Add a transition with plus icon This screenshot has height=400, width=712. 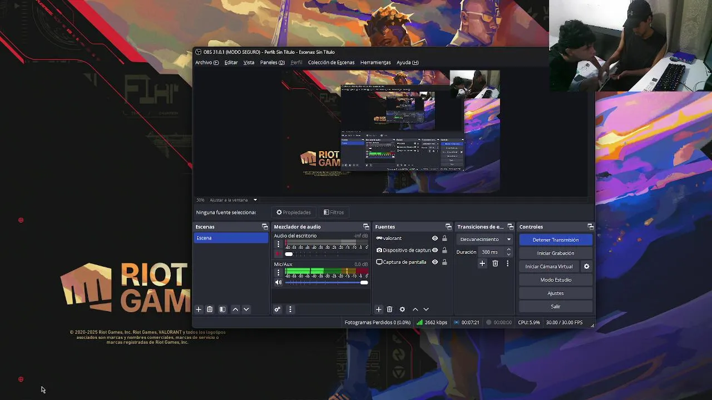482,263
